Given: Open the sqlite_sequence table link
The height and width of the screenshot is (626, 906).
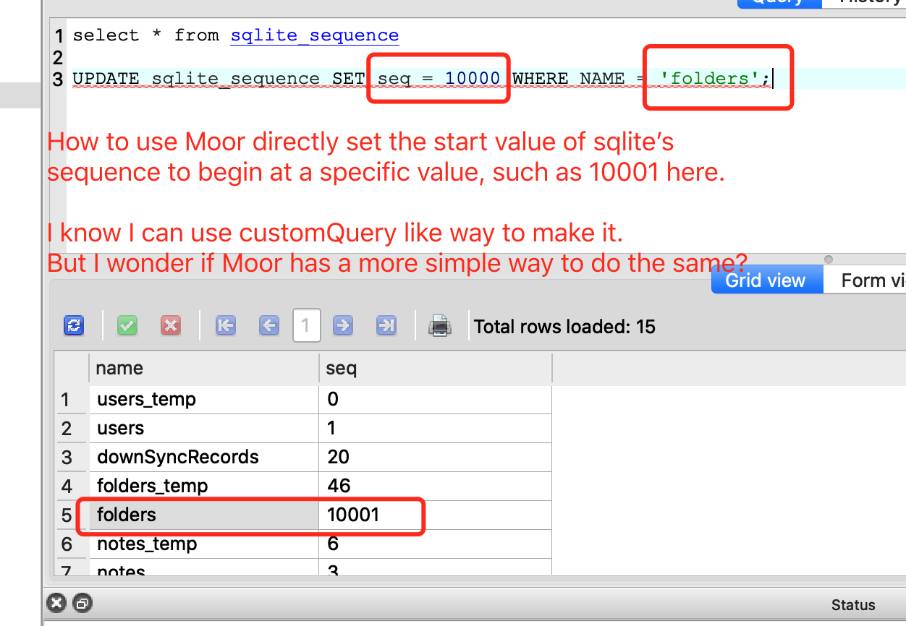Looking at the screenshot, I should [x=314, y=35].
